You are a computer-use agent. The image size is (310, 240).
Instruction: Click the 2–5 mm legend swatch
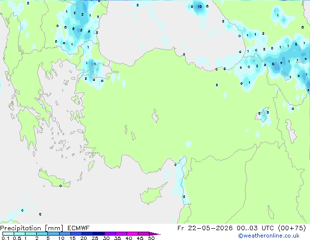click(x=42, y=234)
